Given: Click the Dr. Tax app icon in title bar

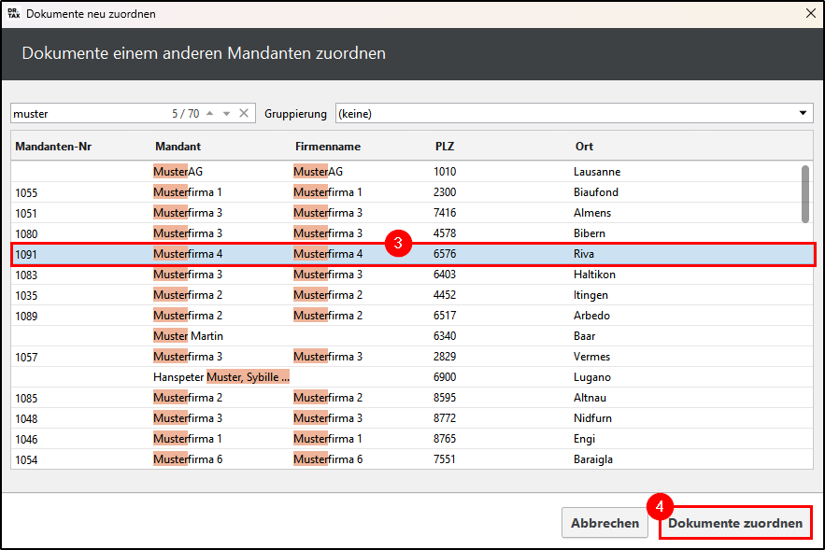Looking at the screenshot, I should [x=13, y=14].
